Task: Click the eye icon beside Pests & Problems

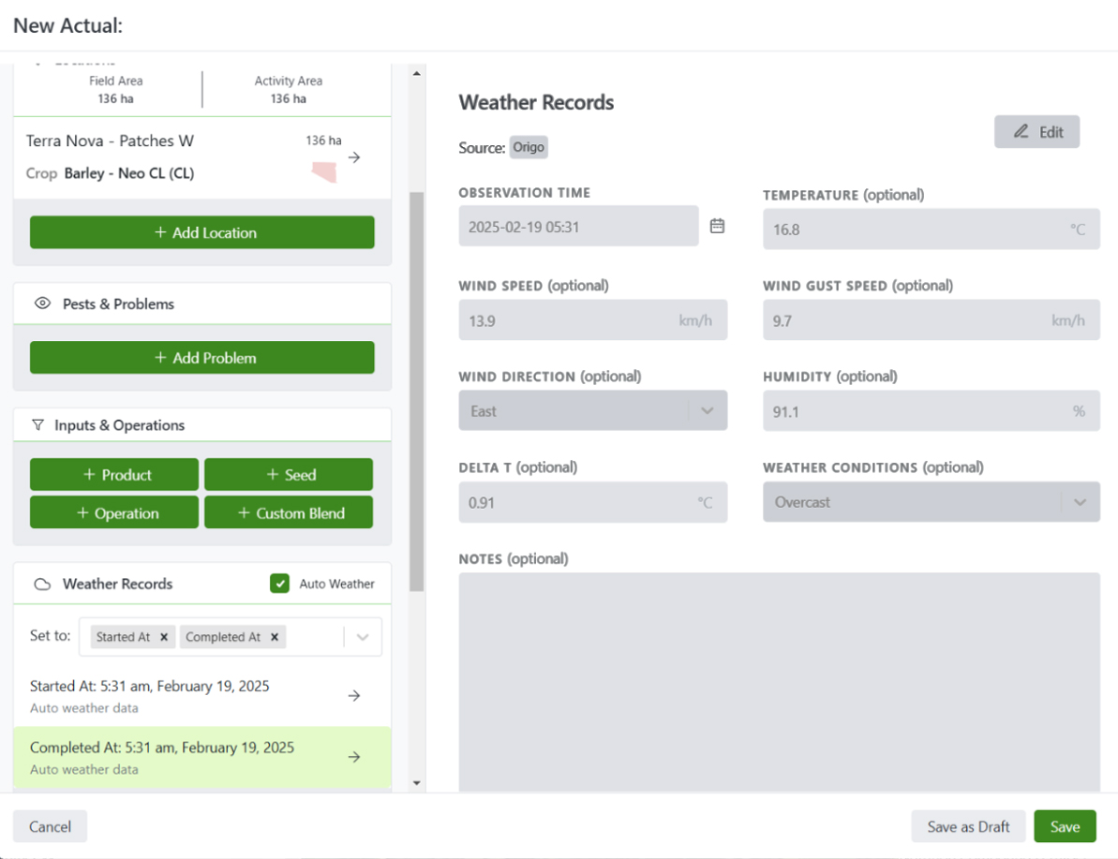Action: (43, 304)
